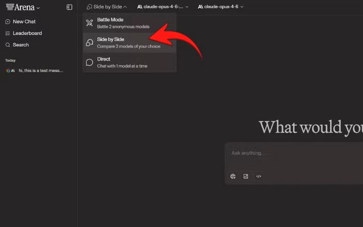Screen dimensions: 363x227
Task: Click the globe web search icon
Action: [x=233, y=176]
